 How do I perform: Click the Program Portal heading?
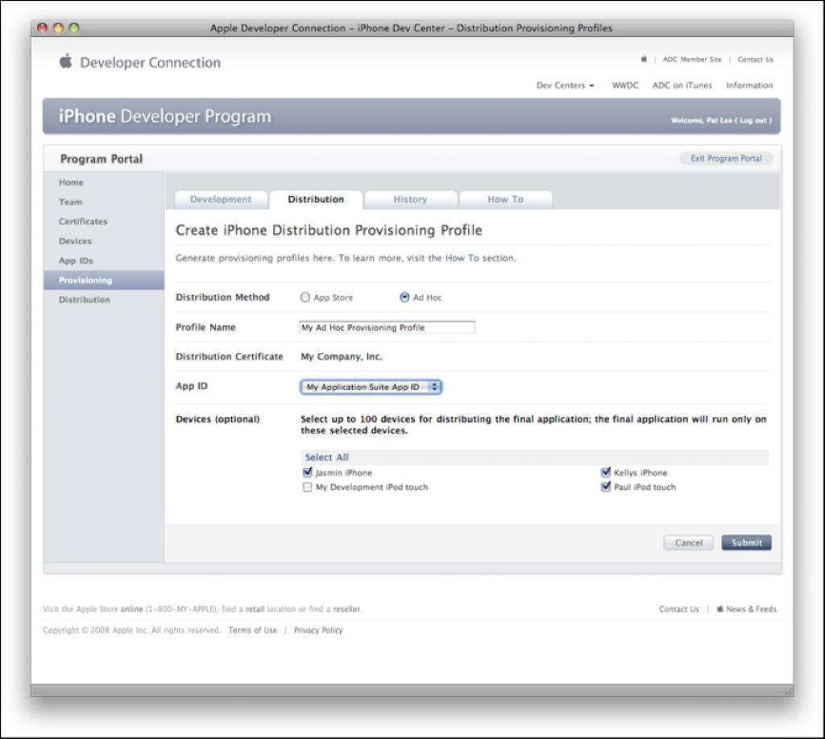102,159
